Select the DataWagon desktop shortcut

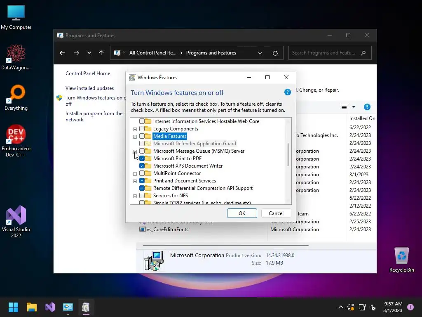click(x=16, y=57)
